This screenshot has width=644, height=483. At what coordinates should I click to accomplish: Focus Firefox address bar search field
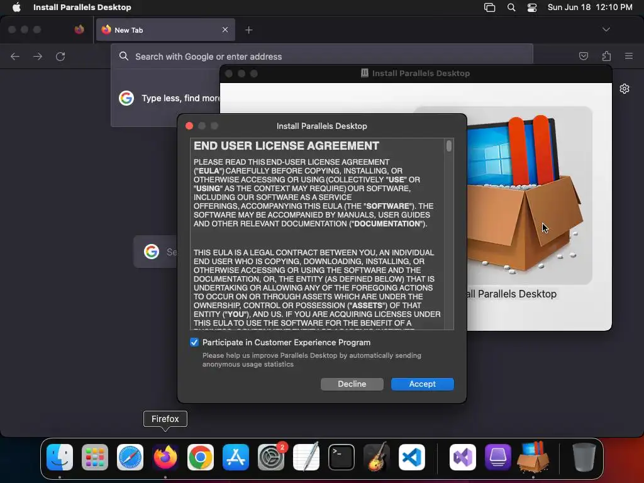[x=321, y=56]
